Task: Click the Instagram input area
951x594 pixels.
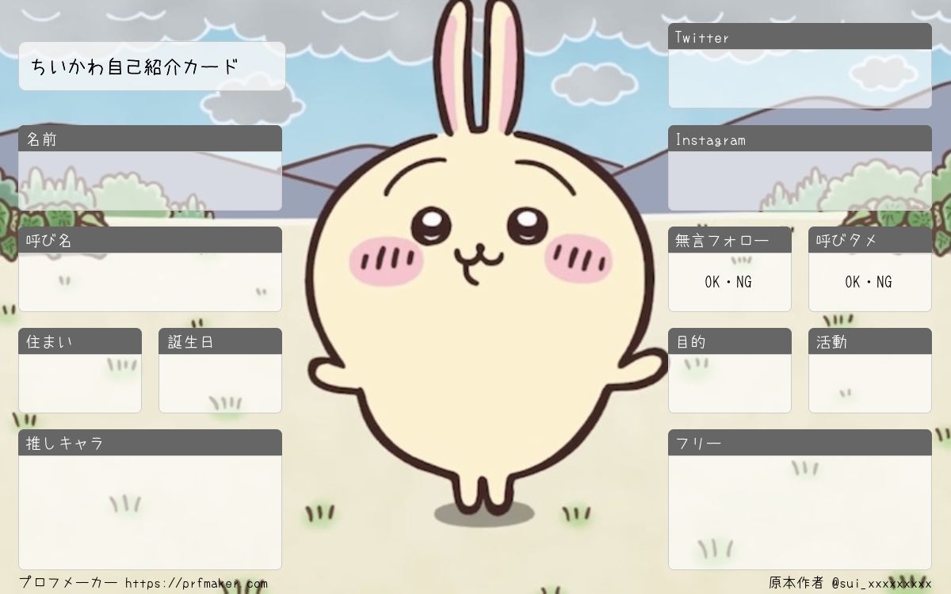Action: (800, 181)
